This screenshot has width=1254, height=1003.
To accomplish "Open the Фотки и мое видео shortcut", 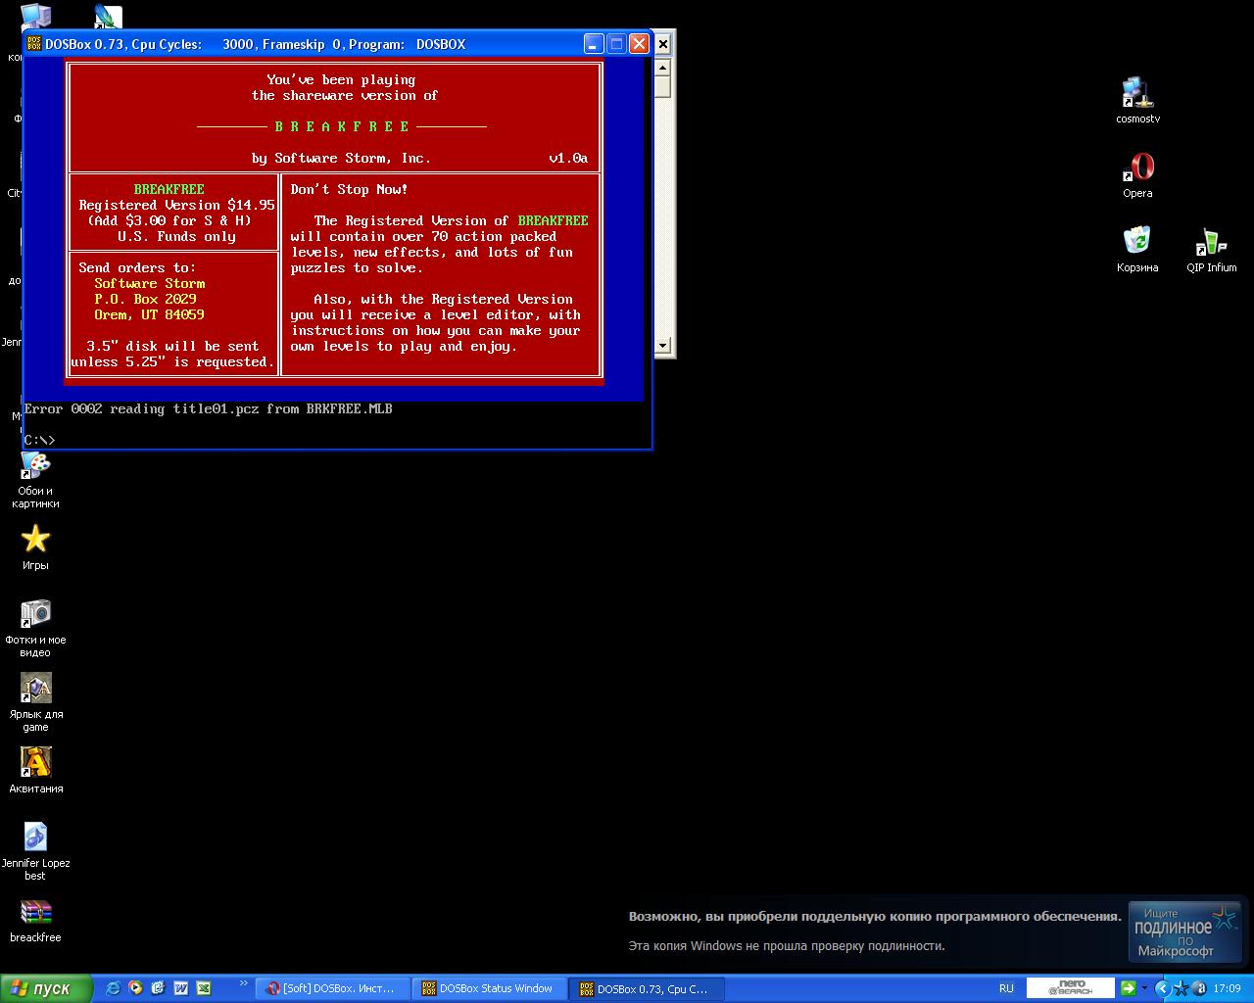I will click(x=35, y=628).
